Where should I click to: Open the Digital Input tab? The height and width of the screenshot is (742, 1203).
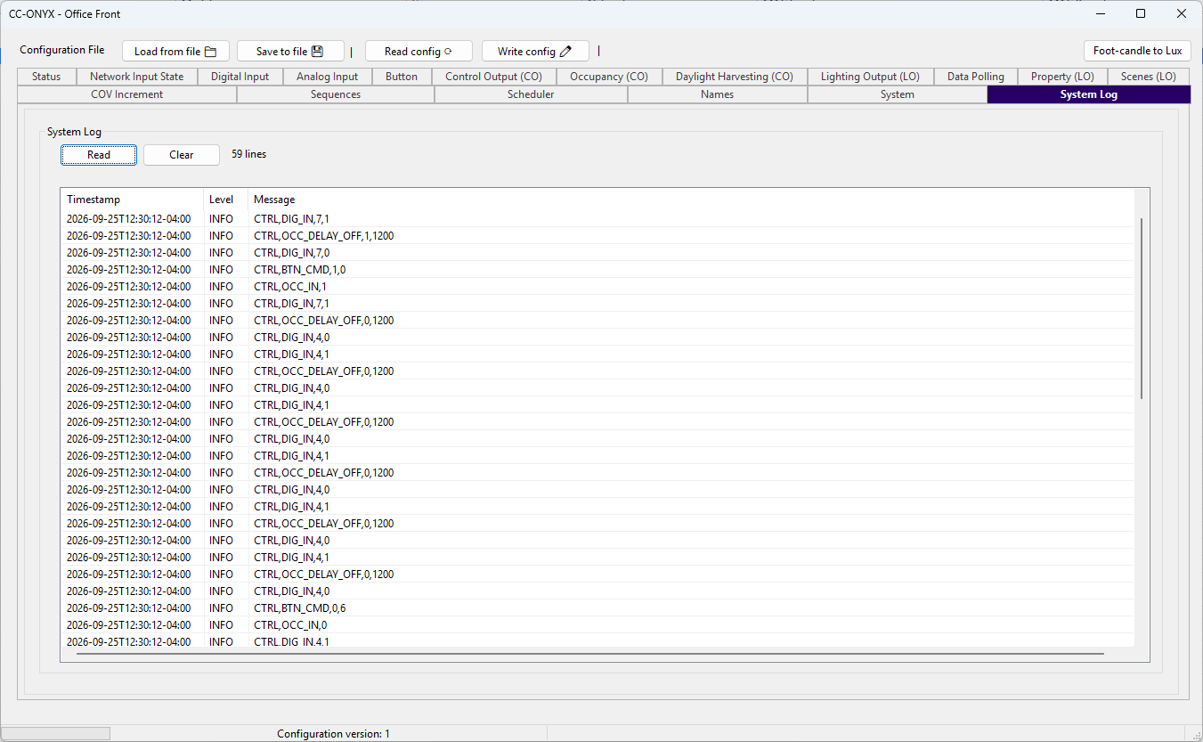240,77
